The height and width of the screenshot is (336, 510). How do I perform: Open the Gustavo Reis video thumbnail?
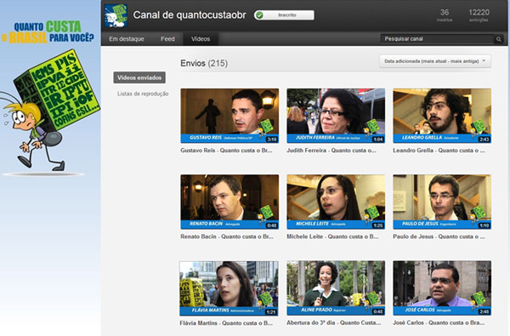point(229,116)
